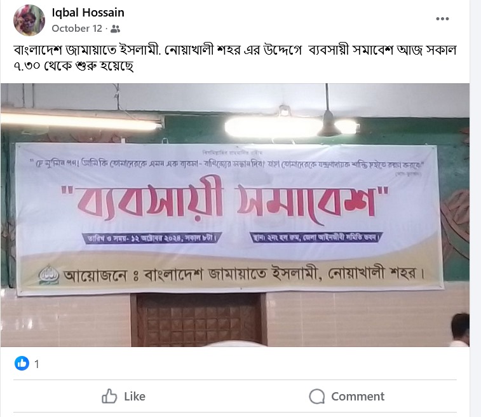Open the banner photo in the post
481x417 pixels.
pyautogui.click(x=235, y=215)
